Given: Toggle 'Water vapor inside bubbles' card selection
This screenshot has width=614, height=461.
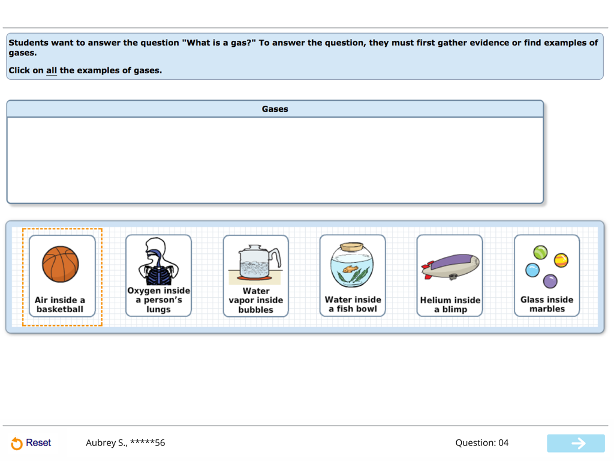Looking at the screenshot, I should (x=255, y=276).
